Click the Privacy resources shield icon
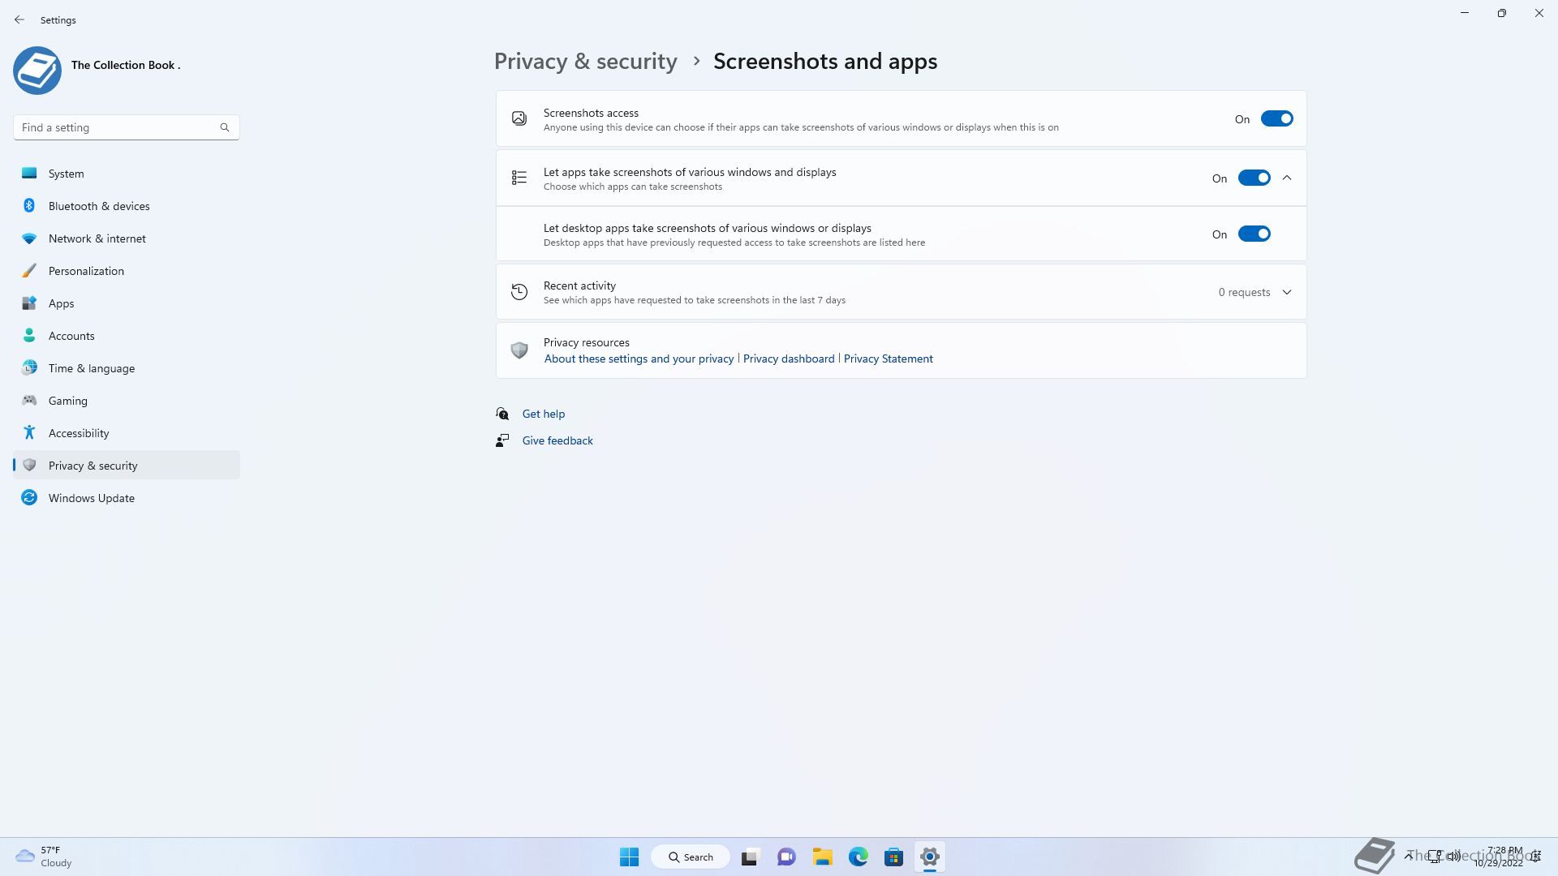This screenshot has width=1558, height=876. [519, 350]
